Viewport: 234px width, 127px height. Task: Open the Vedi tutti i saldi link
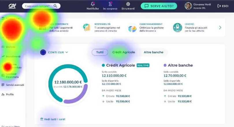tap(53, 119)
